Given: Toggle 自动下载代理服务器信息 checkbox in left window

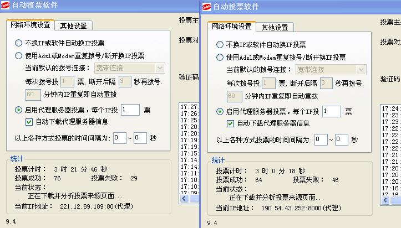Looking at the screenshot, I should [x=29, y=122].
